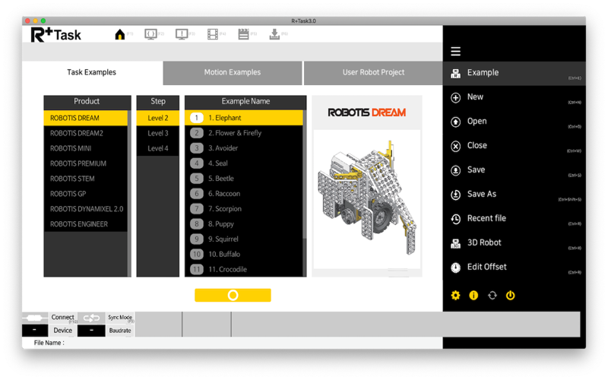Screen dimensions: 608x380
Task: Create a New file
Action: [x=515, y=97]
